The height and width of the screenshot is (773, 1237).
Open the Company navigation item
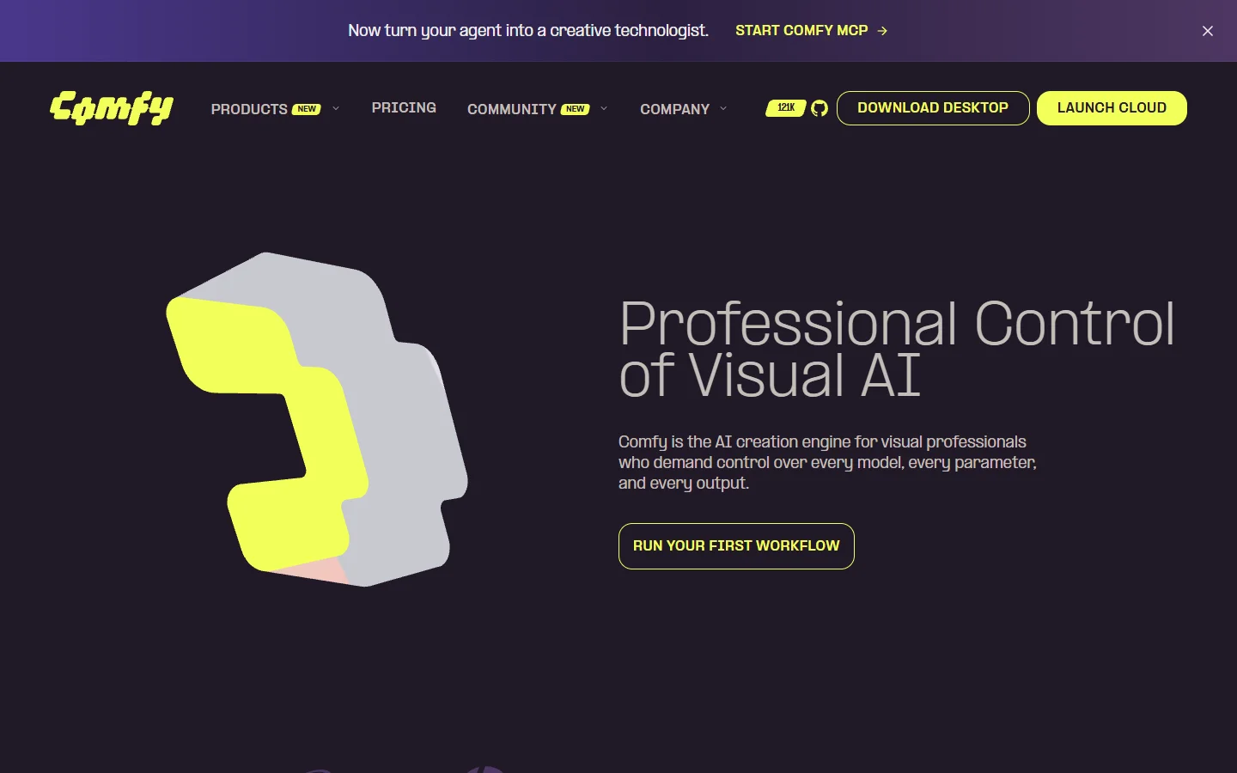[x=674, y=109]
